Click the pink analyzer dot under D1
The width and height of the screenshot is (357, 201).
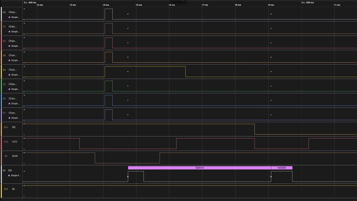tap(9, 32)
